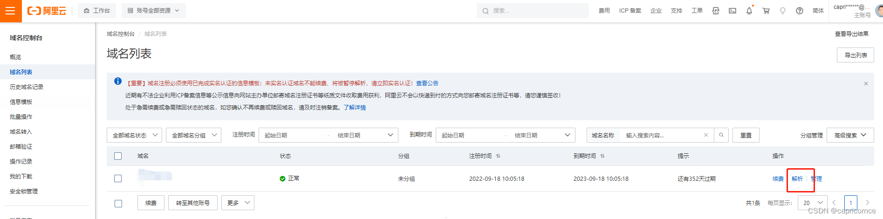Open 我的下载 in the sidebar

pyautogui.click(x=21, y=176)
